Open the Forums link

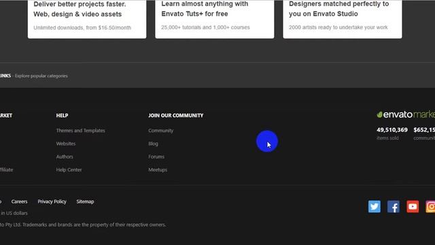click(x=156, y=157)
